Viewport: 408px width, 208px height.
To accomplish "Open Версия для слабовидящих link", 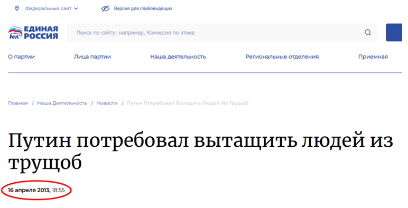I will coord(143,8).
